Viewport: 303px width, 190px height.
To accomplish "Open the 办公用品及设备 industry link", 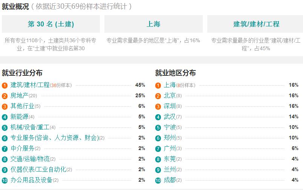I will 31,180.
